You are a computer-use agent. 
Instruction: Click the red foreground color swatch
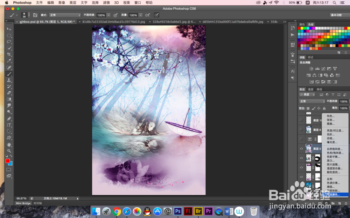coord(8,160)
